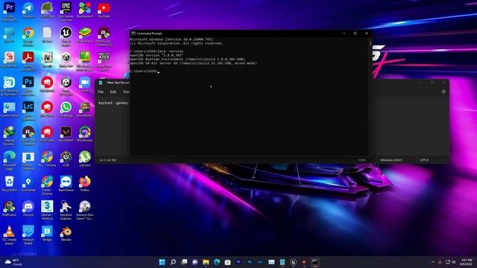The height and width of the screenshot is (268, 477).
Task: Open KeyStore Explorer desktop shortcut
Action: (x=66, y=210)
